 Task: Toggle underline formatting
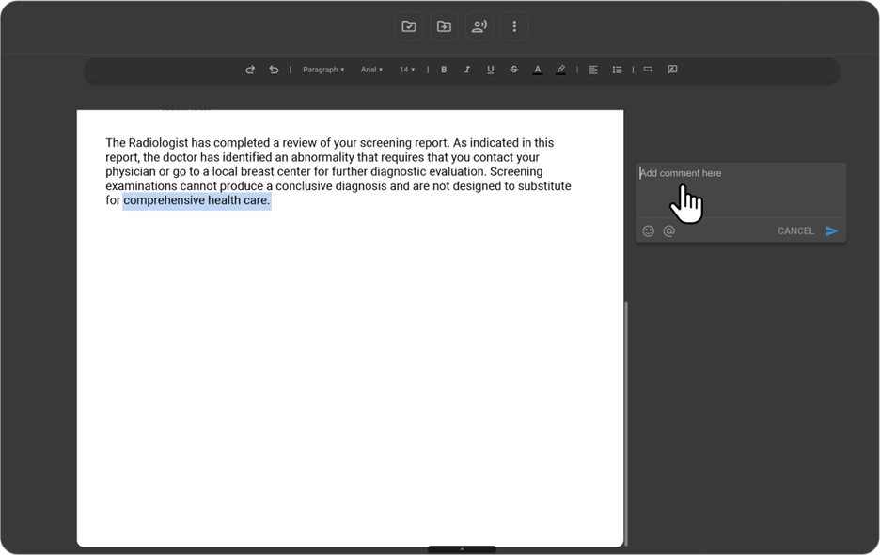coord(490,70)
